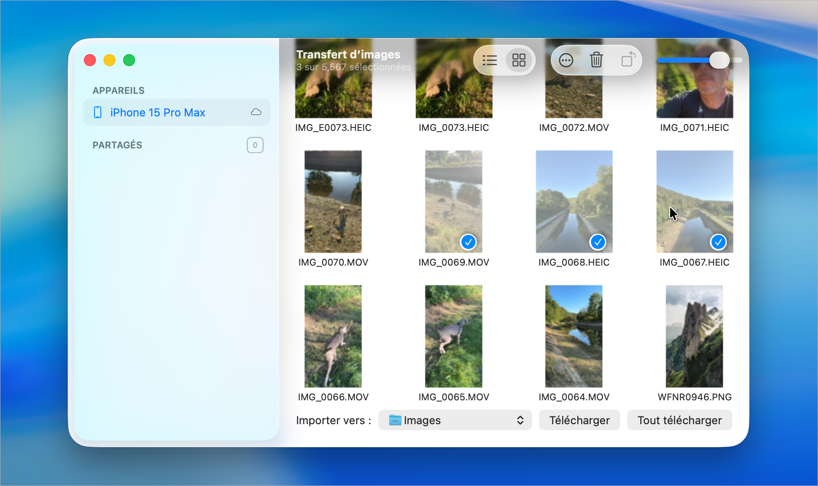This screenshot has width=818, height=486.
Task: Uncheck selection on IMG_0068.HEIC
Action: [598, 242]
